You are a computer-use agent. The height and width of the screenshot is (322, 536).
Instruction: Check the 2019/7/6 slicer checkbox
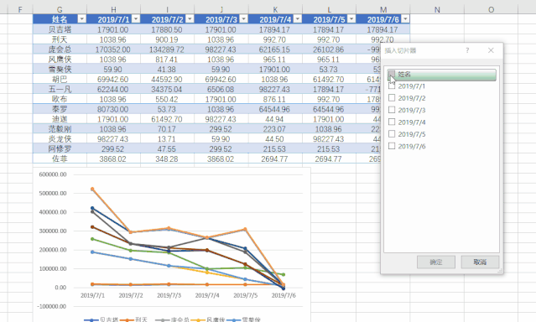(392, 146)
